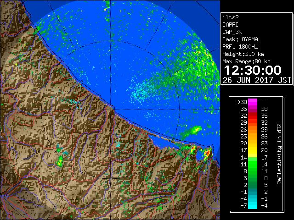Select the magenta >38 dBZ legend swatch

(x=253, y=102)
